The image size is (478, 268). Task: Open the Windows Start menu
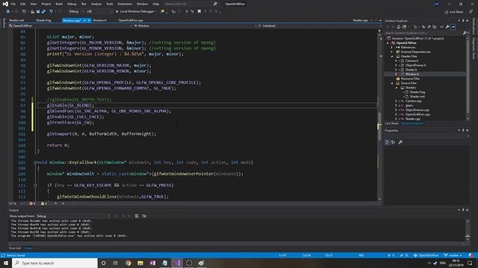(x=6, y=263)
